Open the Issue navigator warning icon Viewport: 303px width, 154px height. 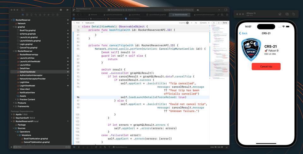coord(40,15)
